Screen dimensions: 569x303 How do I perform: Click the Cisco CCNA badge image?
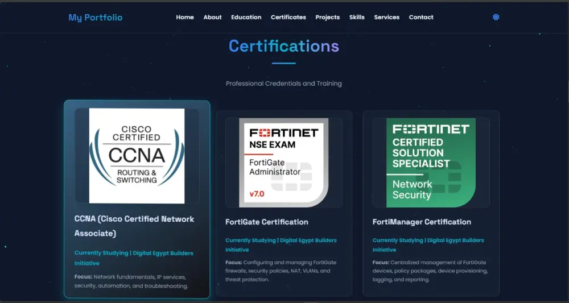137,156
